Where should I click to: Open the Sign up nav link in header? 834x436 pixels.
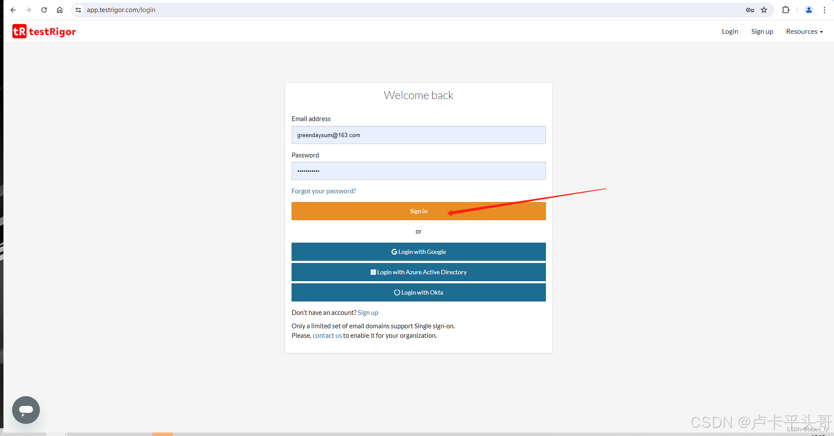point(762,32)
